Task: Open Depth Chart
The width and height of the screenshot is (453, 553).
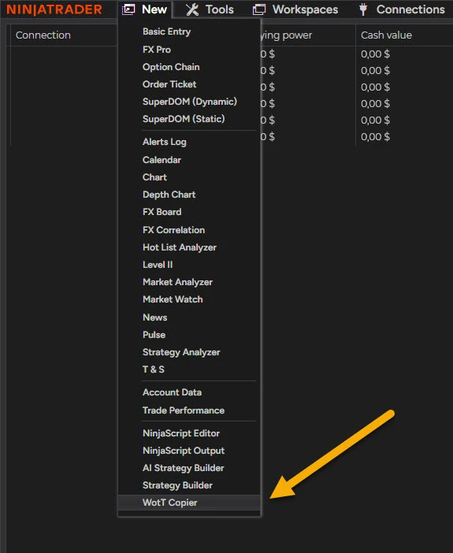Action: click(169, 195)
